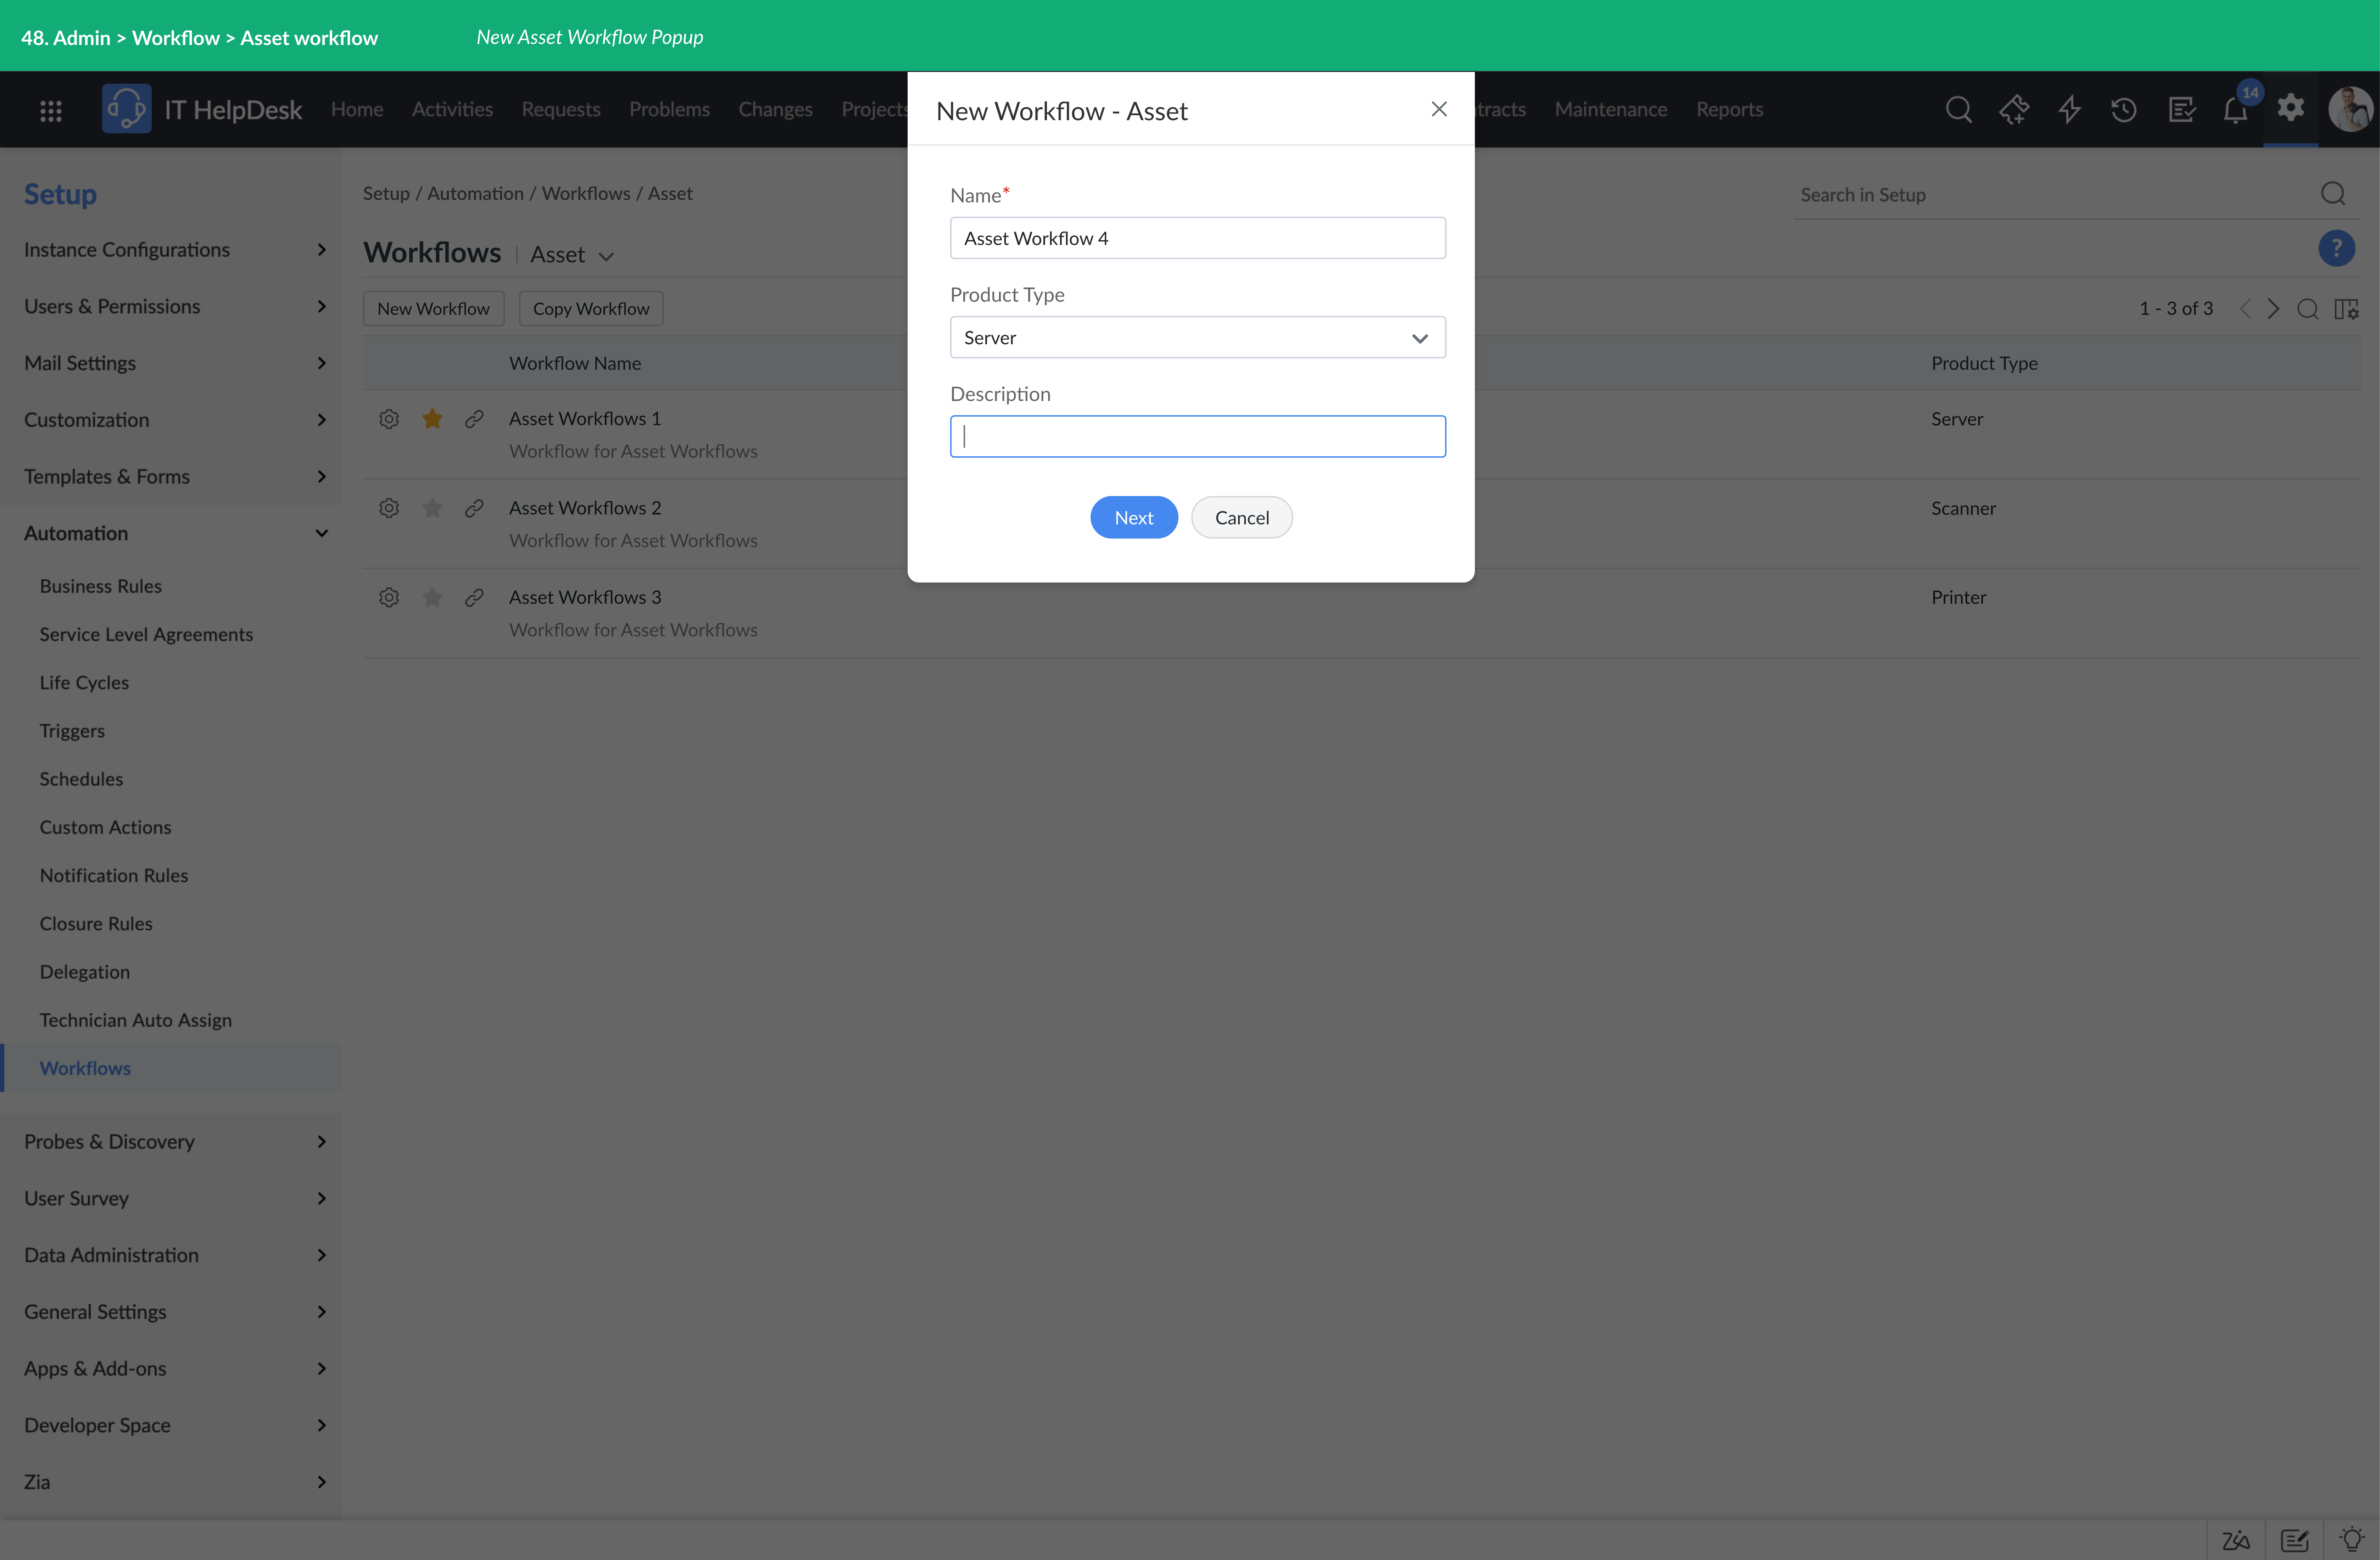Viewport: 2380px width, 1560px height.
Task: Open notifications bell with 14 badge
Action: tap(2236, 109)
